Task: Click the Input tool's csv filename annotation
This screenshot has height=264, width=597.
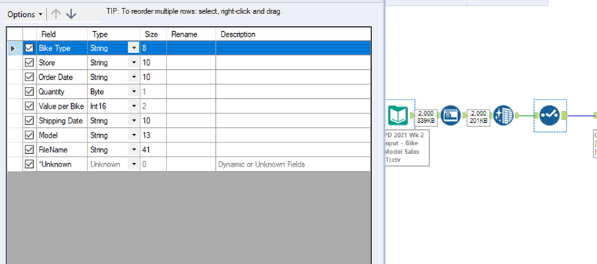Action: [x=408, y=147]
